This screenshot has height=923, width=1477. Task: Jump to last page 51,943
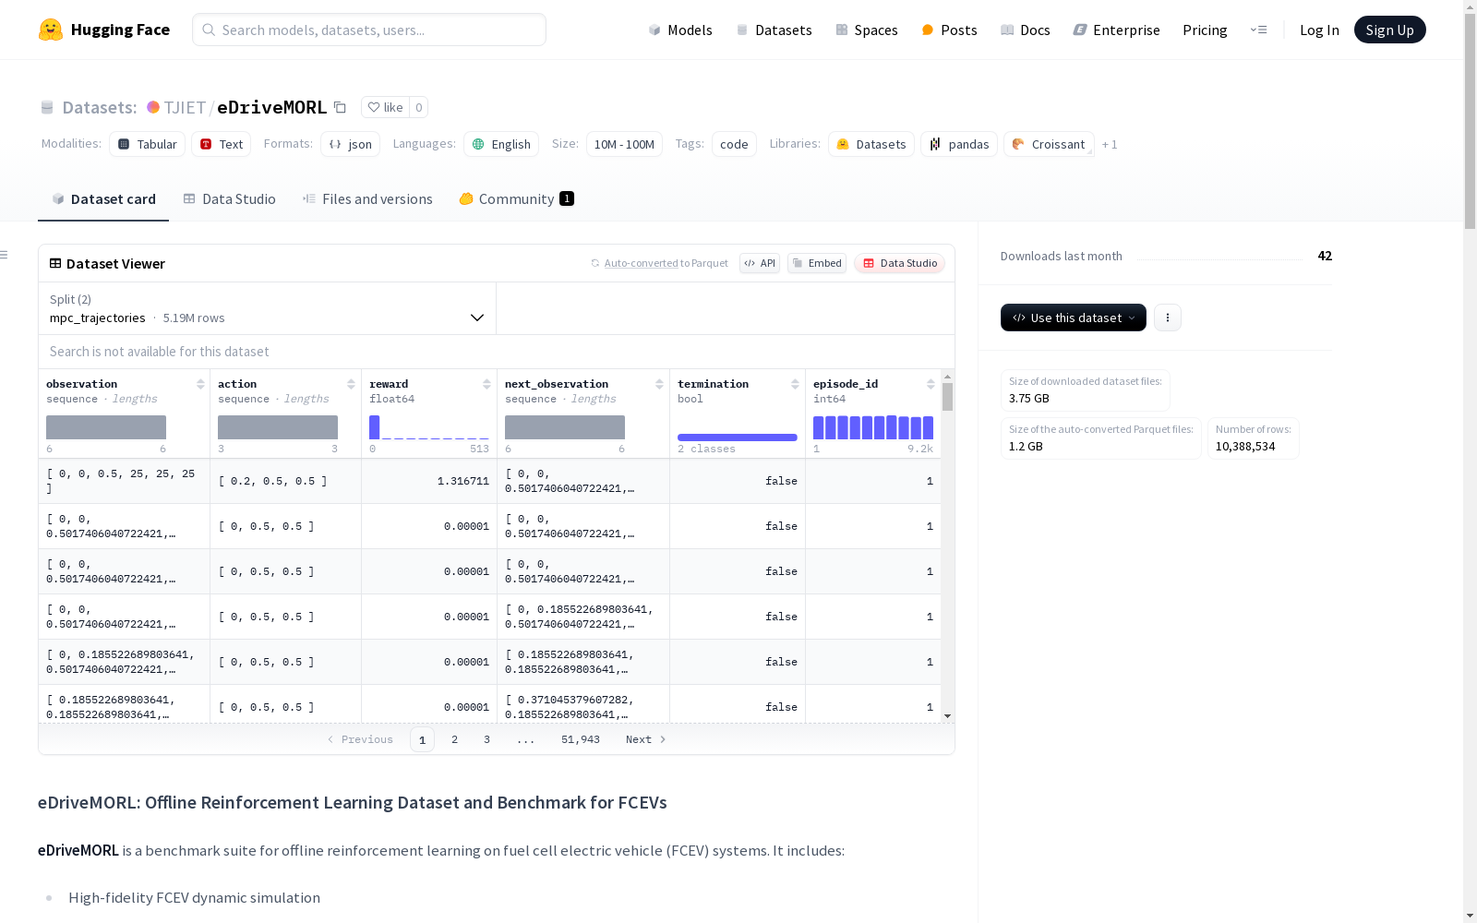tap(581, 739)
